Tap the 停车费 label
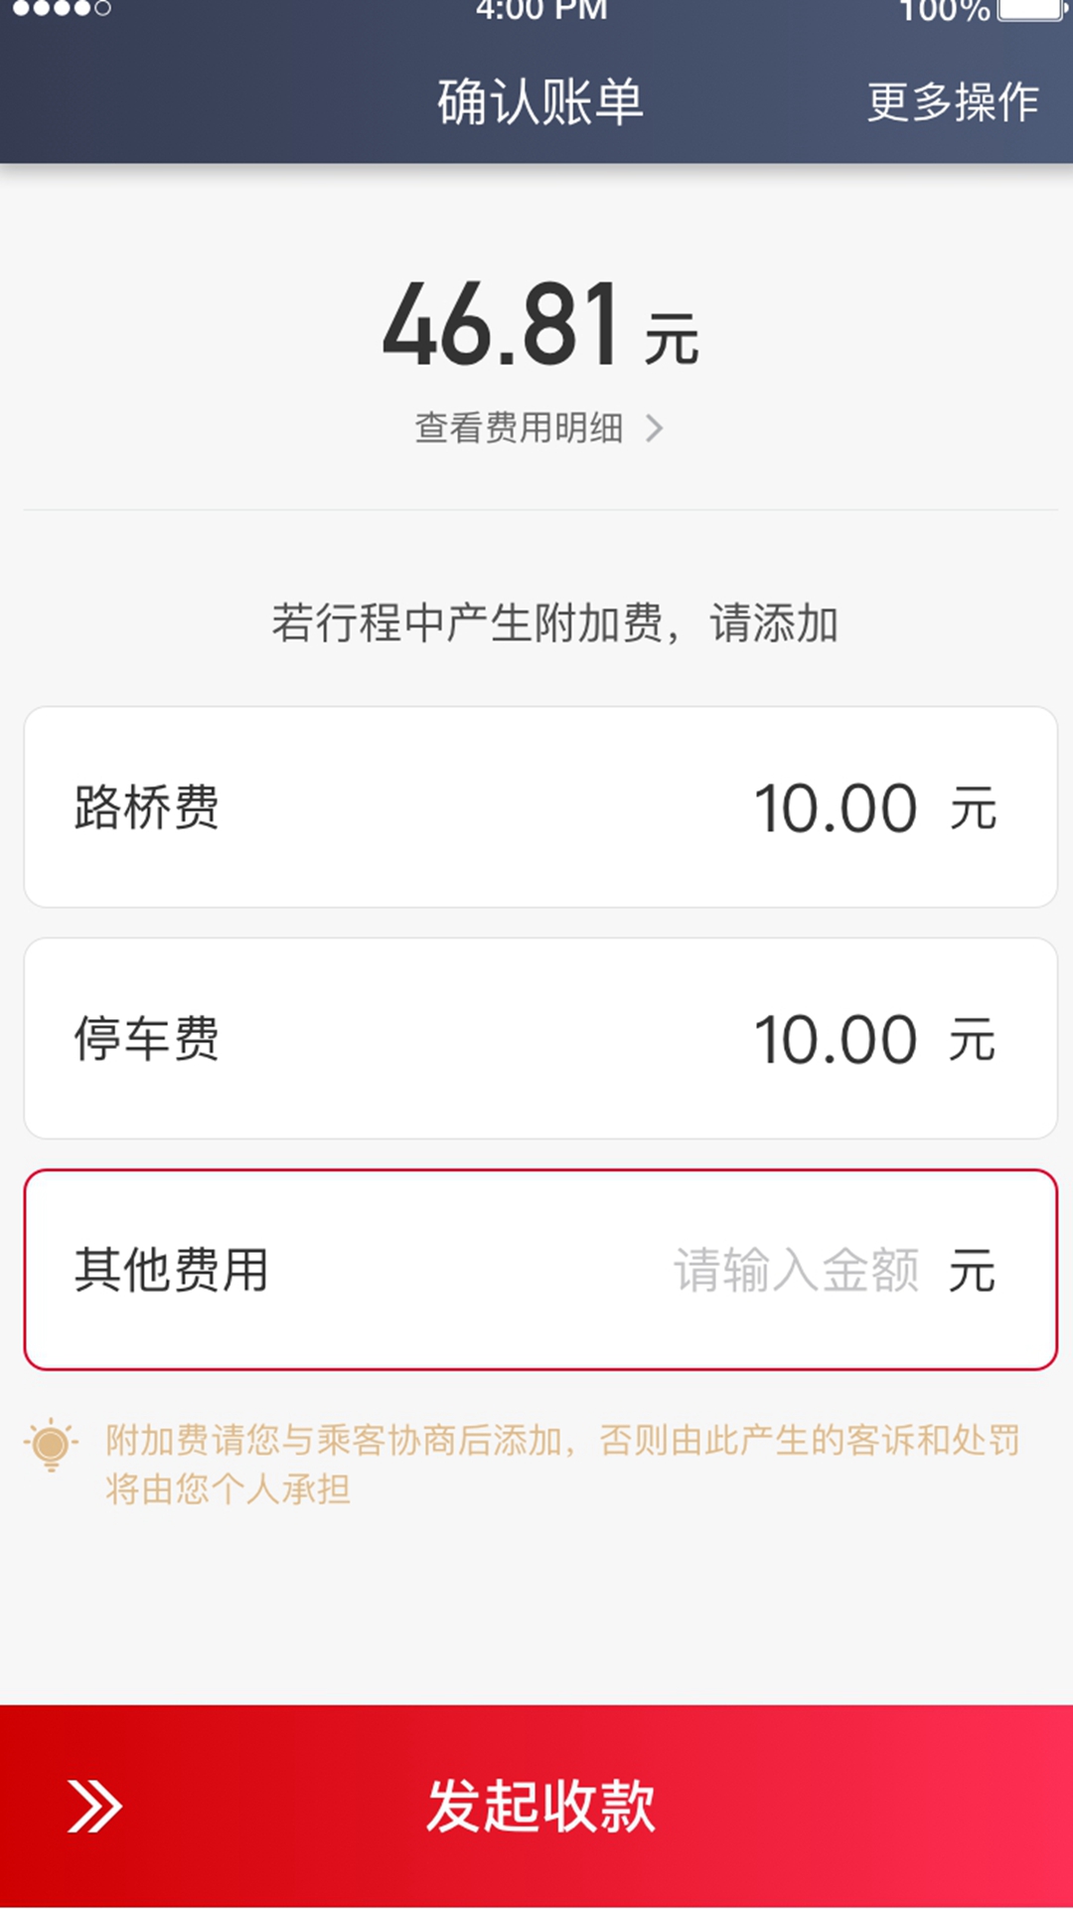 point(146,1039)
